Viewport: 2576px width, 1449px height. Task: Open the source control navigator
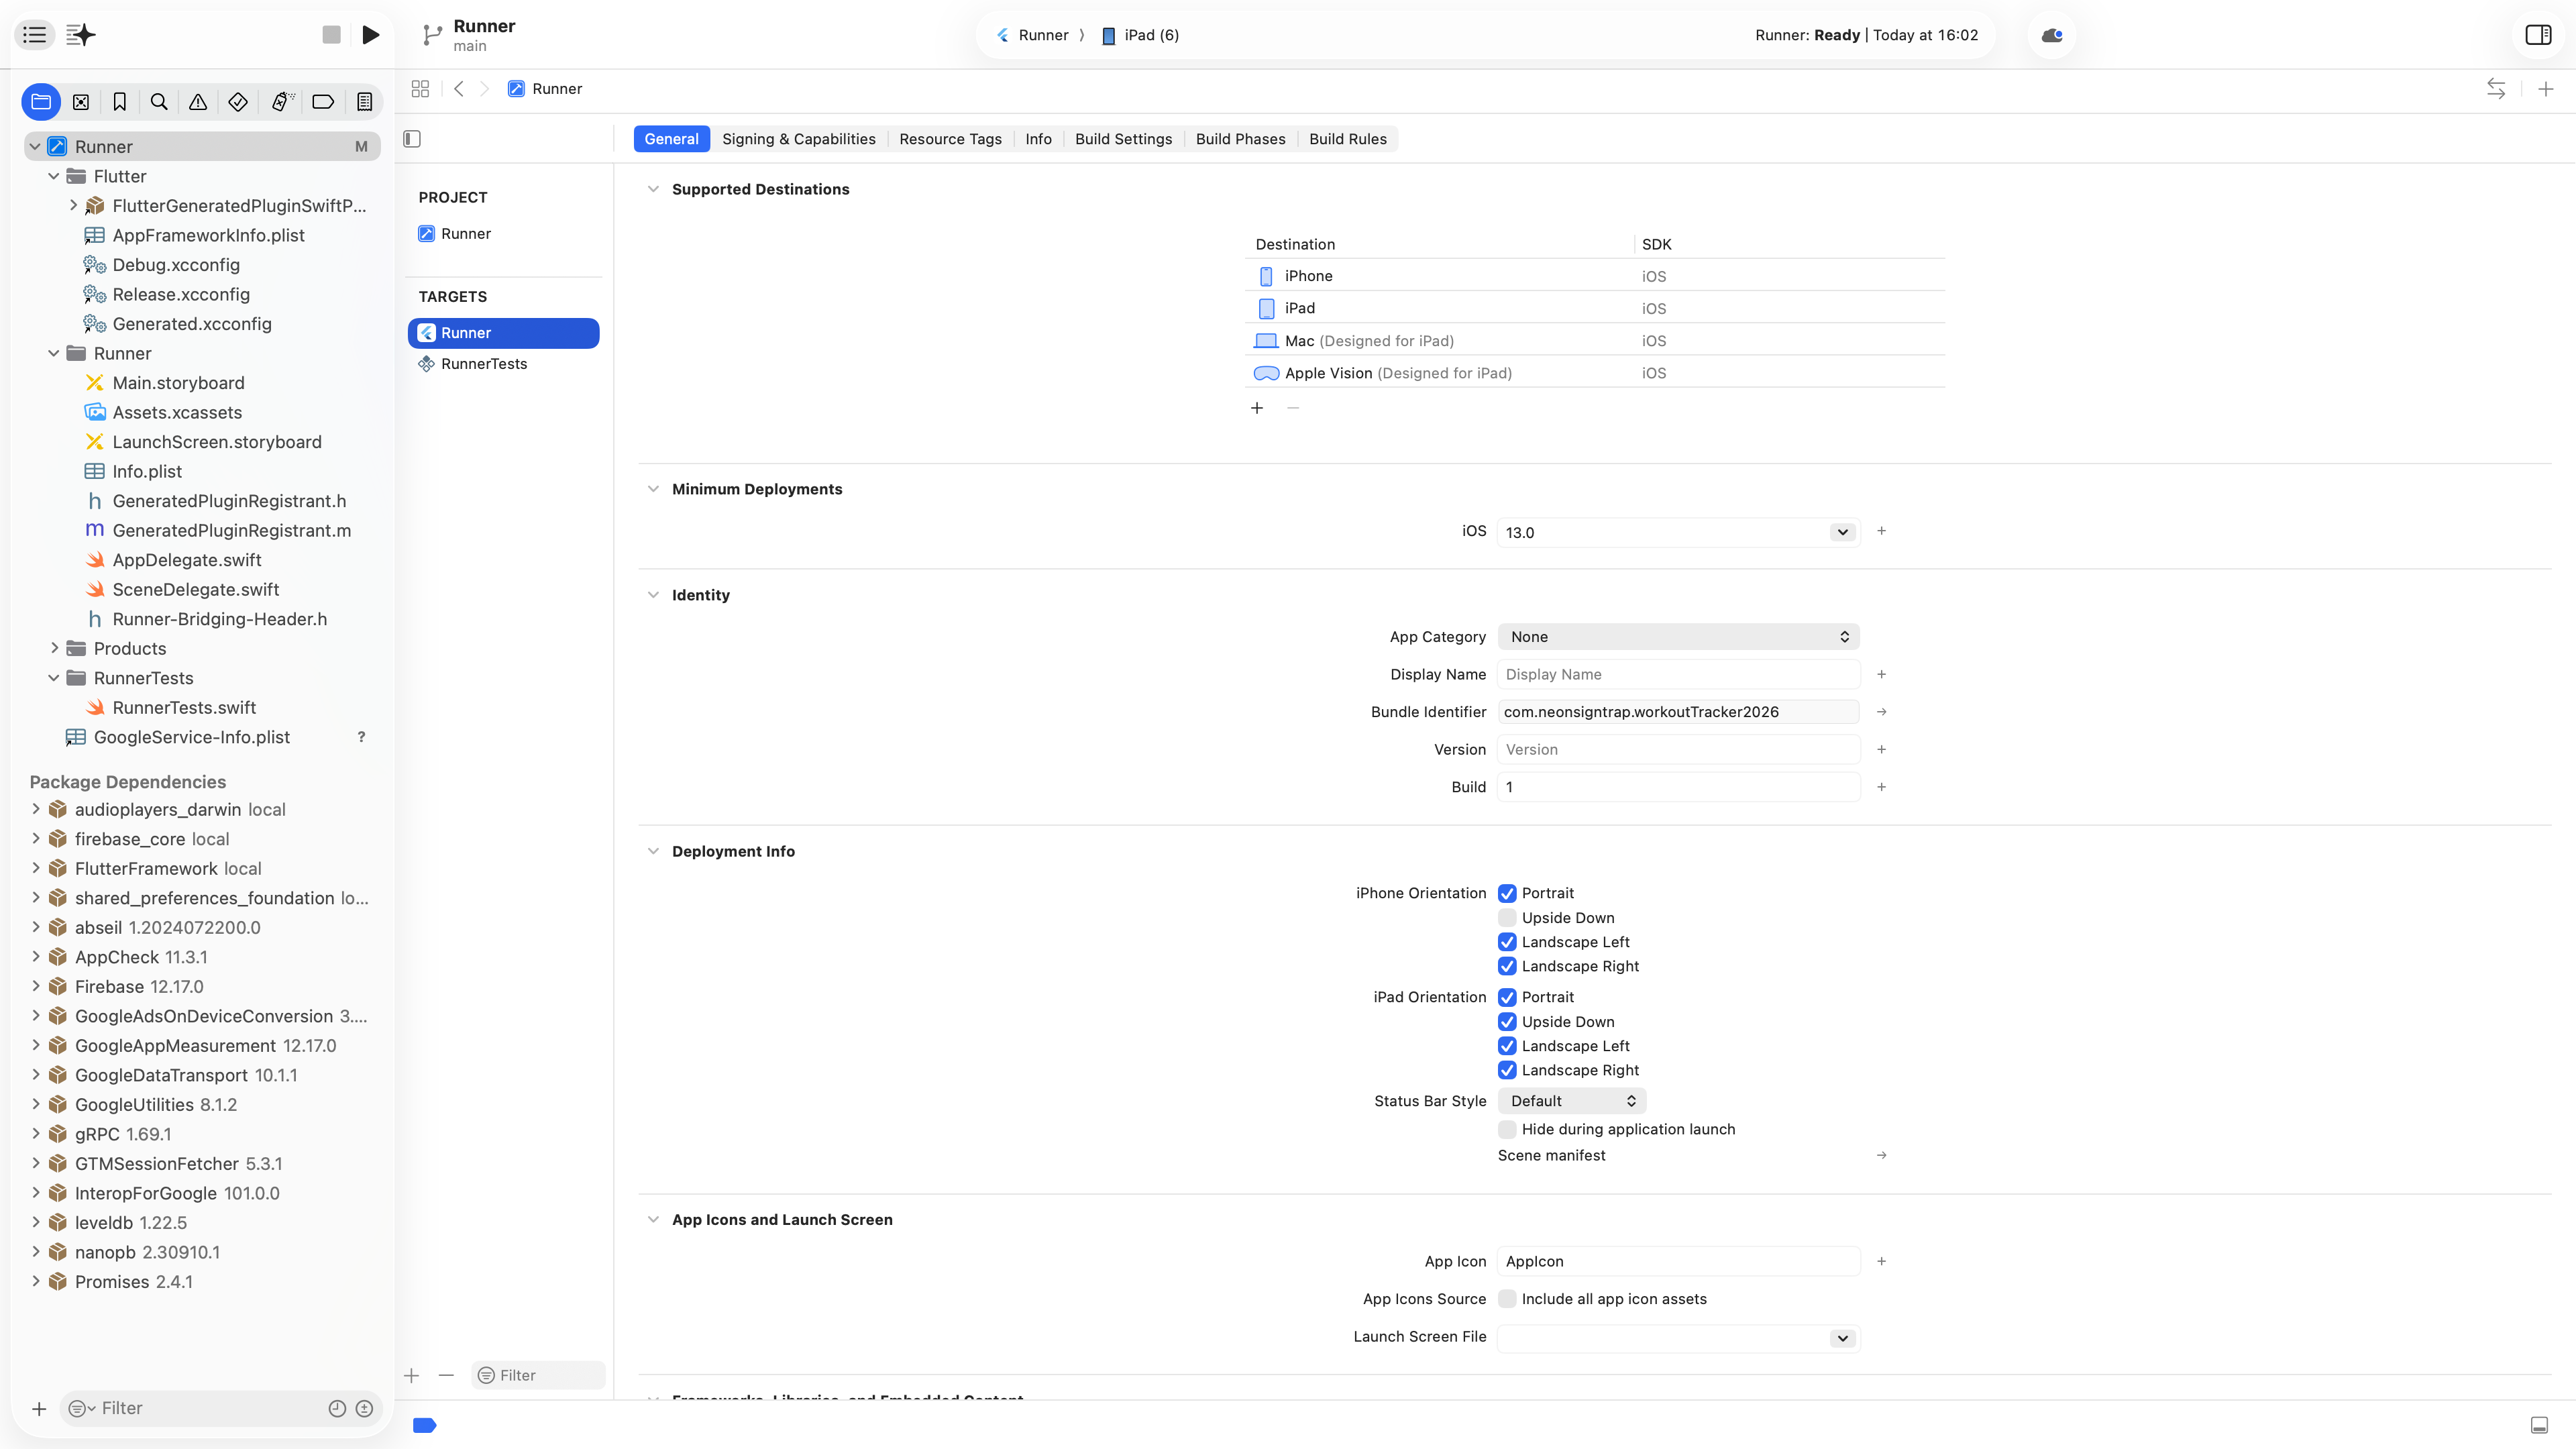coord(81,102)
